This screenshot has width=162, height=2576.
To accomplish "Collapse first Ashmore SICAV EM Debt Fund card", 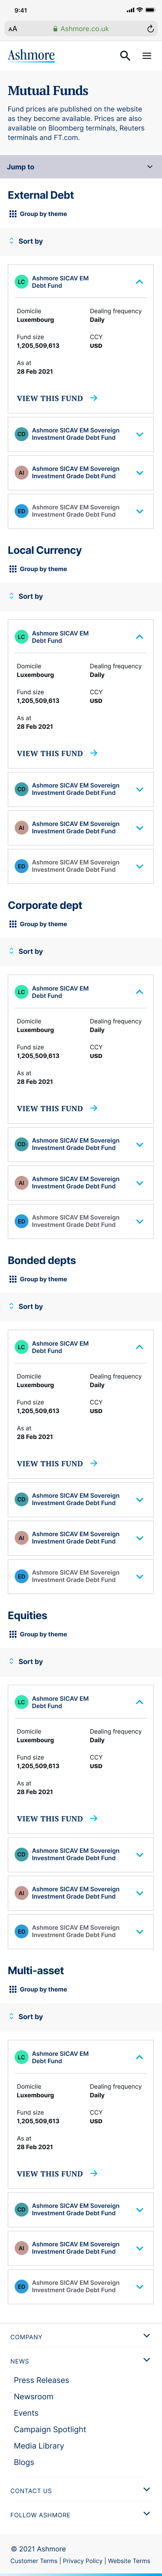I will 139,282.
